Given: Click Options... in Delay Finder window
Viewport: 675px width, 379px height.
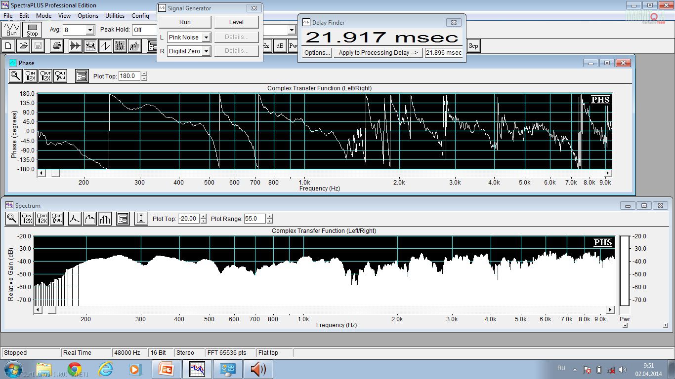Looking at the screenshot, I should tap(317, 53).
